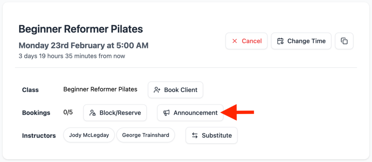Viewport: 372px width, 162px height.
Task: Choose the Substitute text label
Action: 217,135
